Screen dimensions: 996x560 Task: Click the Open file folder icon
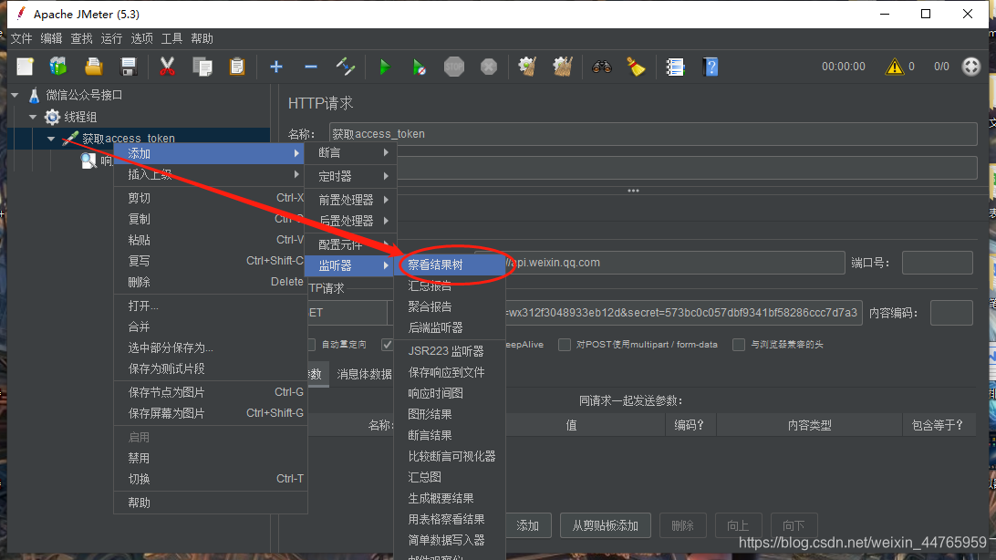tap(93, 67)
